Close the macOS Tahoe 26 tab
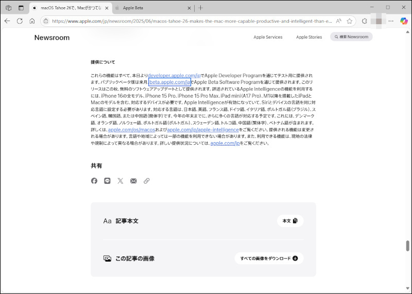The height and width of the screenshot is (294, 412). [107, 8]
